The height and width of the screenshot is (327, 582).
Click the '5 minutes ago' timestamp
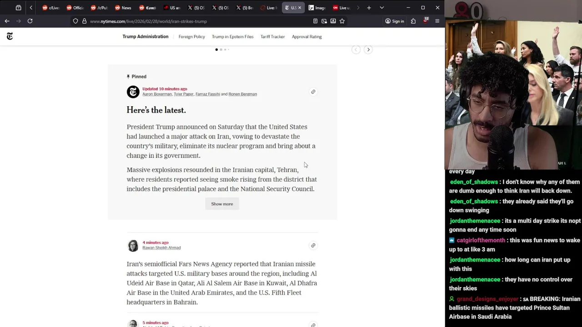(x=156, y=323)
